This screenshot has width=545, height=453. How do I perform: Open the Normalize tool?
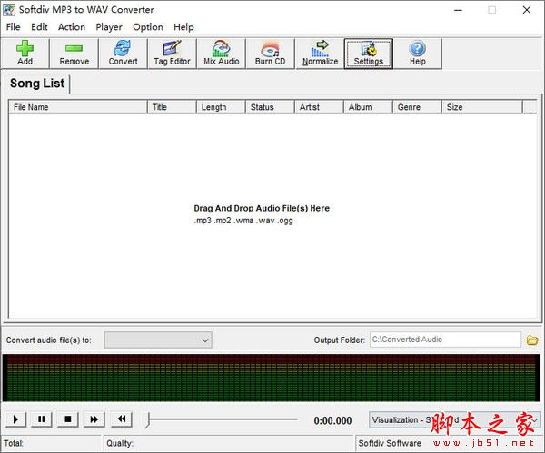tap(320, 54)
